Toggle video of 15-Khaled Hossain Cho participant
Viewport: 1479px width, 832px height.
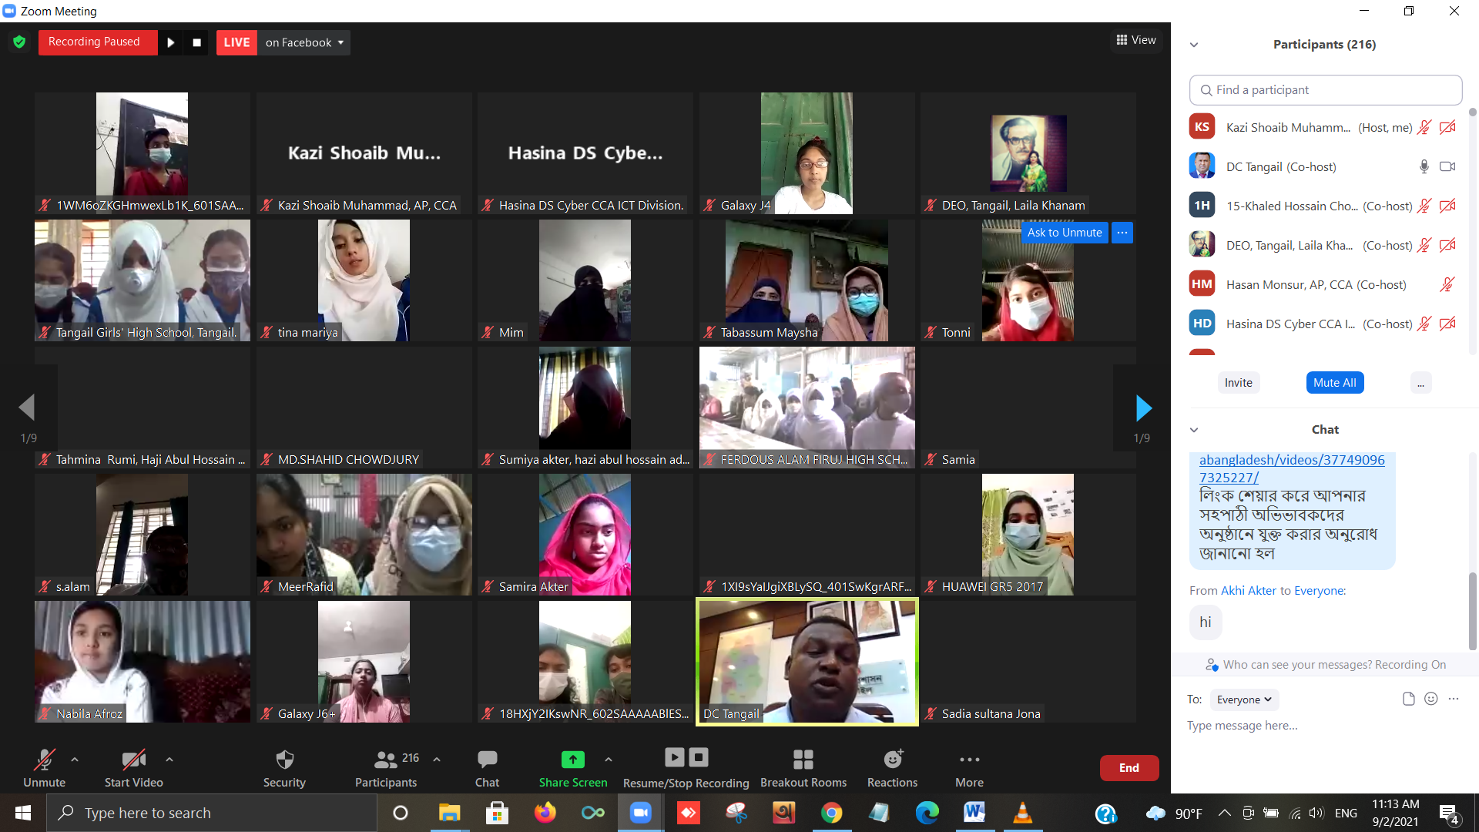point(1448,206)
